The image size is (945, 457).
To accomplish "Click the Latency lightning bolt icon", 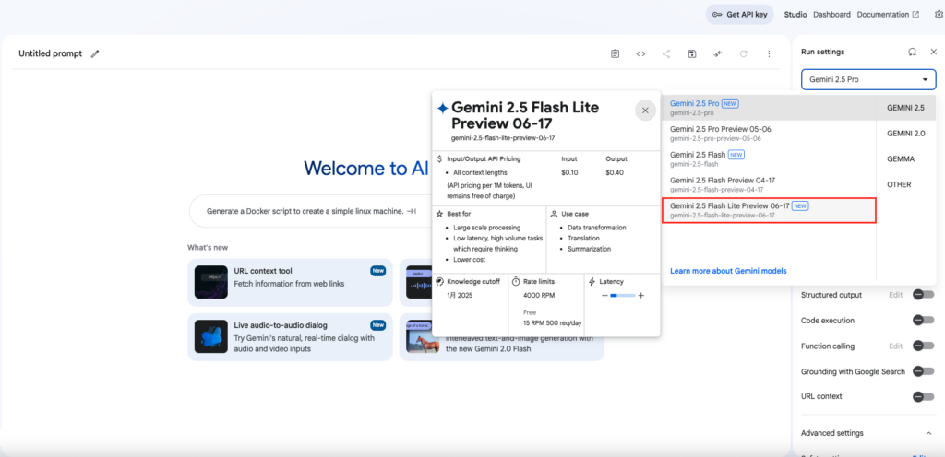I will [592, 281].
